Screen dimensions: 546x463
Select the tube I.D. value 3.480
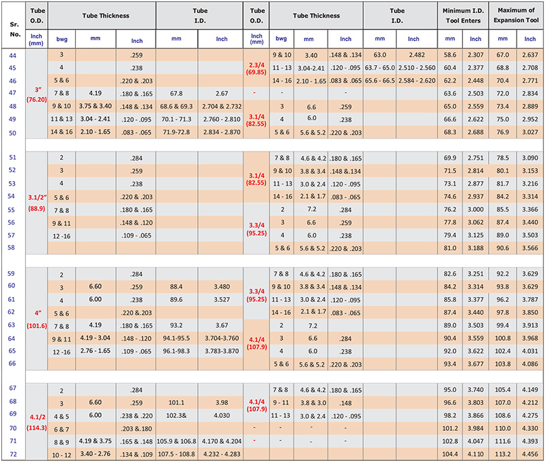coord(221,287)
